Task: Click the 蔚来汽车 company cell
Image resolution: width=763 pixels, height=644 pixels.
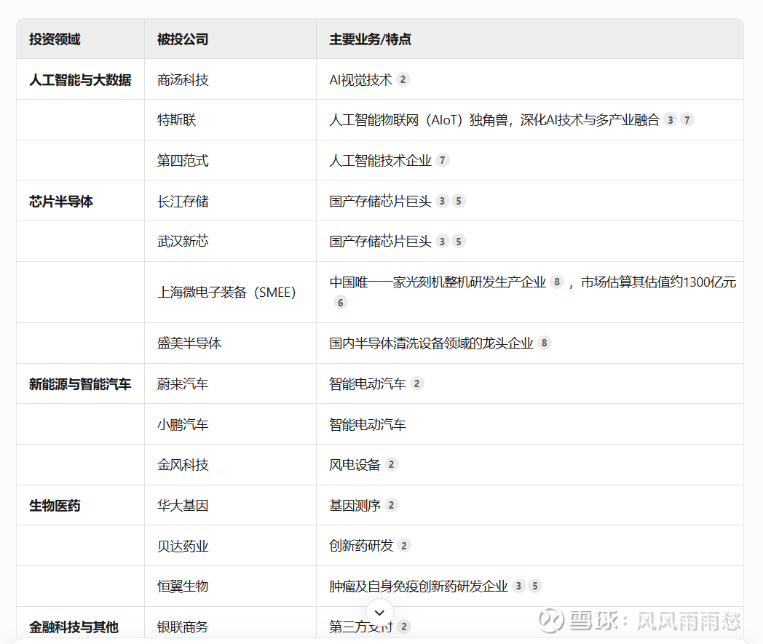Action: point(230,383)
